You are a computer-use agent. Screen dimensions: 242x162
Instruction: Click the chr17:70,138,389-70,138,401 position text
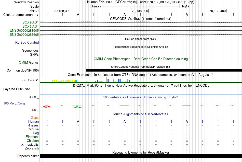[x=167, y=2]
